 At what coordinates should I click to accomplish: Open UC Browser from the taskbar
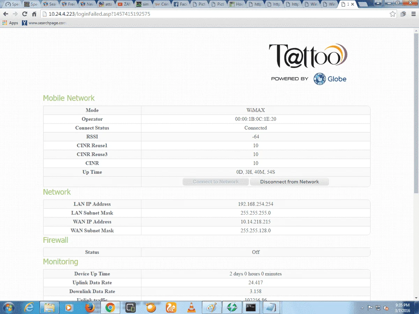coord(171,307)
